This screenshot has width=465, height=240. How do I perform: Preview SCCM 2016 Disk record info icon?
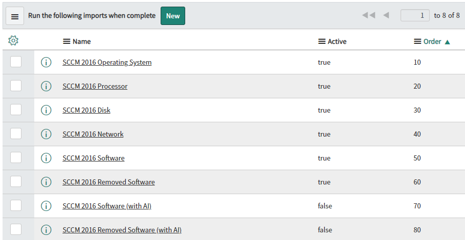click(46, 110)
